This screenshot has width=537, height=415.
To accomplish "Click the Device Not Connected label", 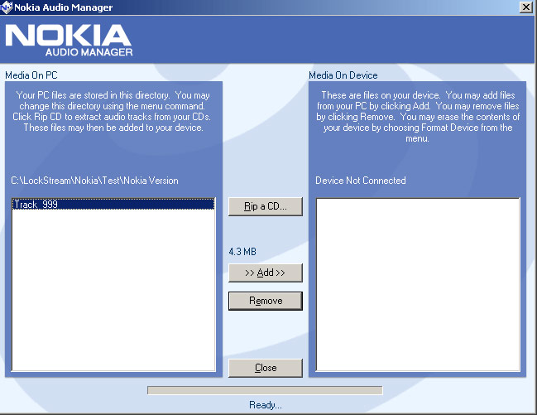I will pyautogui.click(x=360, y=181).
